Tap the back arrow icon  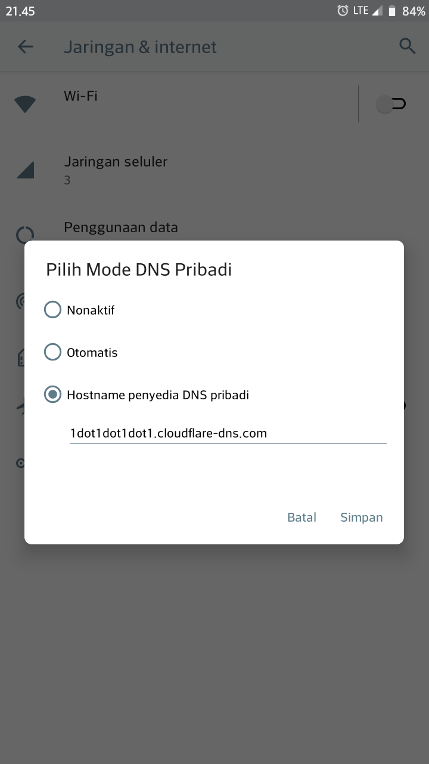[x=25, y=47]
